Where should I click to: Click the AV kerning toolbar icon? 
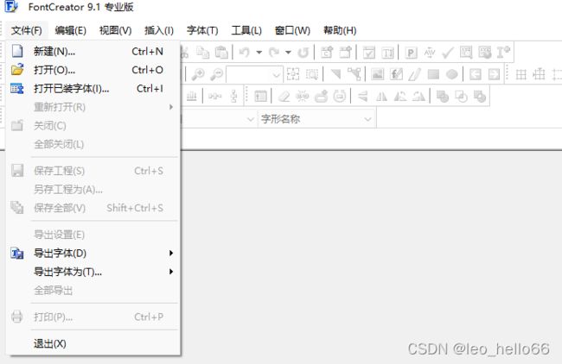(430, 53)
